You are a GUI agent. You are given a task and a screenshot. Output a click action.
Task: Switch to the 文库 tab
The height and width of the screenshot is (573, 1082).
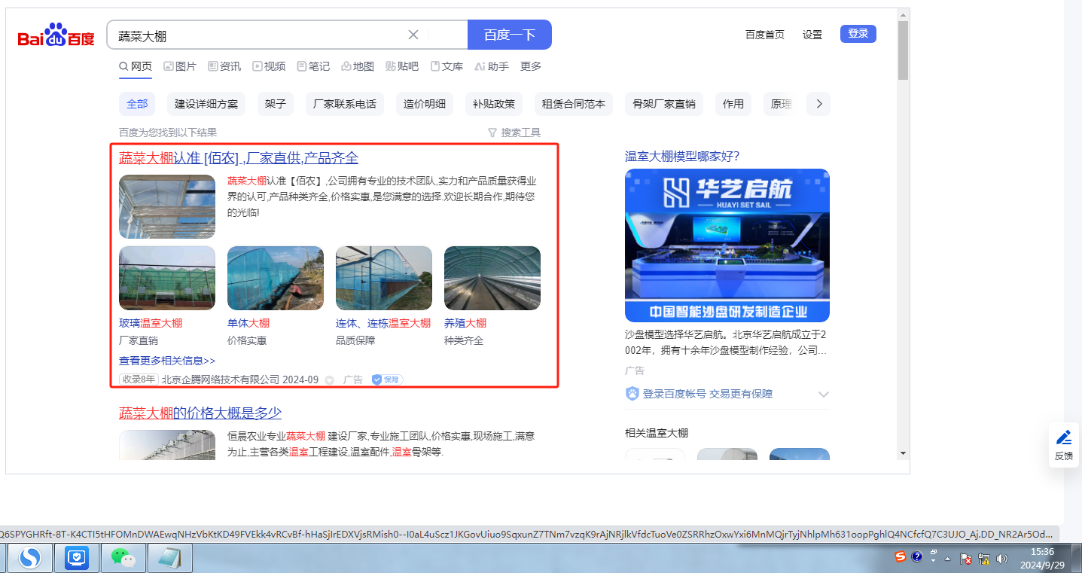tap(447, 66)
